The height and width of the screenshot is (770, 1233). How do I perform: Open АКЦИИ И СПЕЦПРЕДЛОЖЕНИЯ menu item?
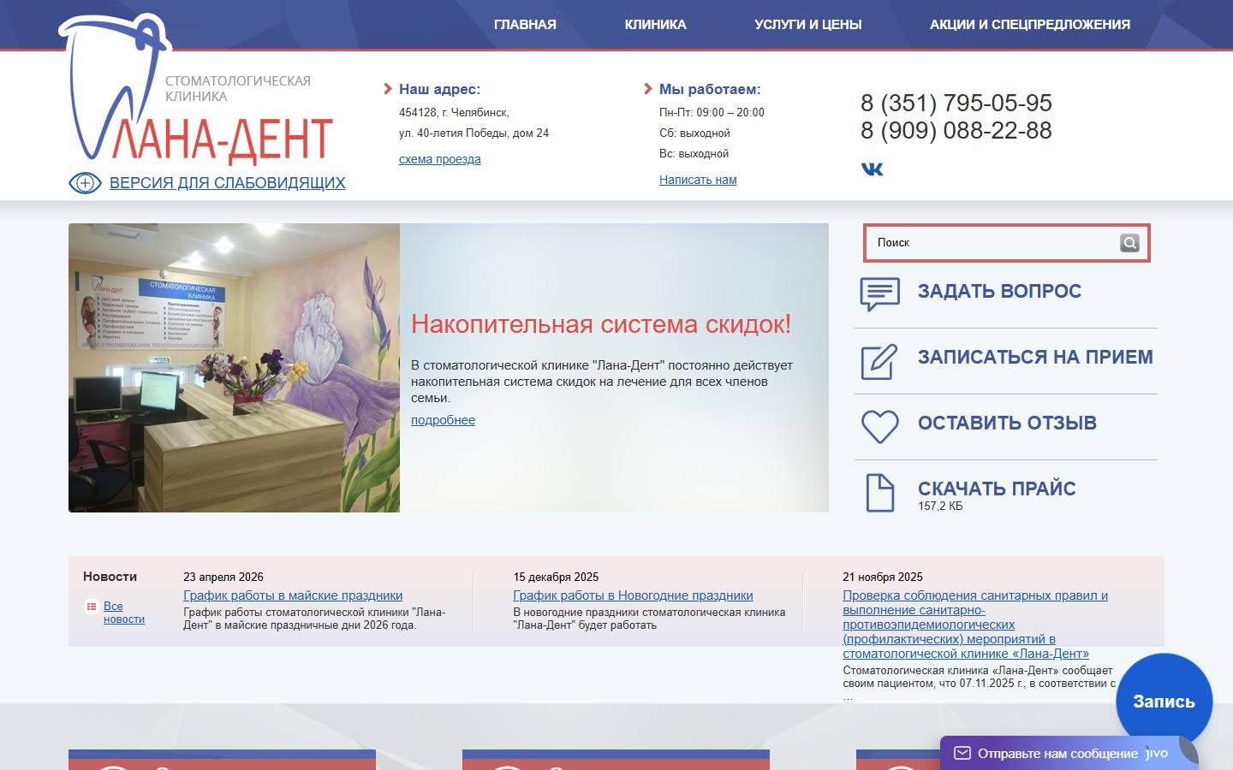coord(1030,25)
